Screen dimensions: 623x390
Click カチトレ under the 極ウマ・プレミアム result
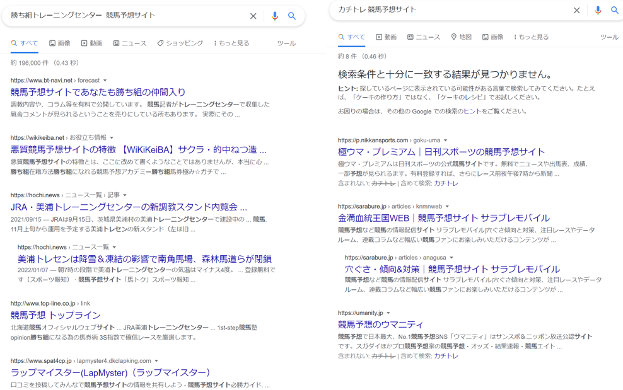(x=446, y=183)
